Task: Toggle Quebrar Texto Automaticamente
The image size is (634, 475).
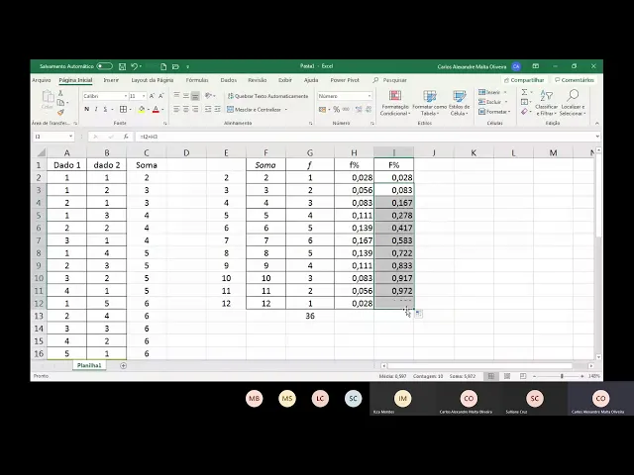Action: tap(267, 96)
